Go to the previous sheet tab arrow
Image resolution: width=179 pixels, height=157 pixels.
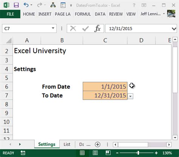(10, 144)
